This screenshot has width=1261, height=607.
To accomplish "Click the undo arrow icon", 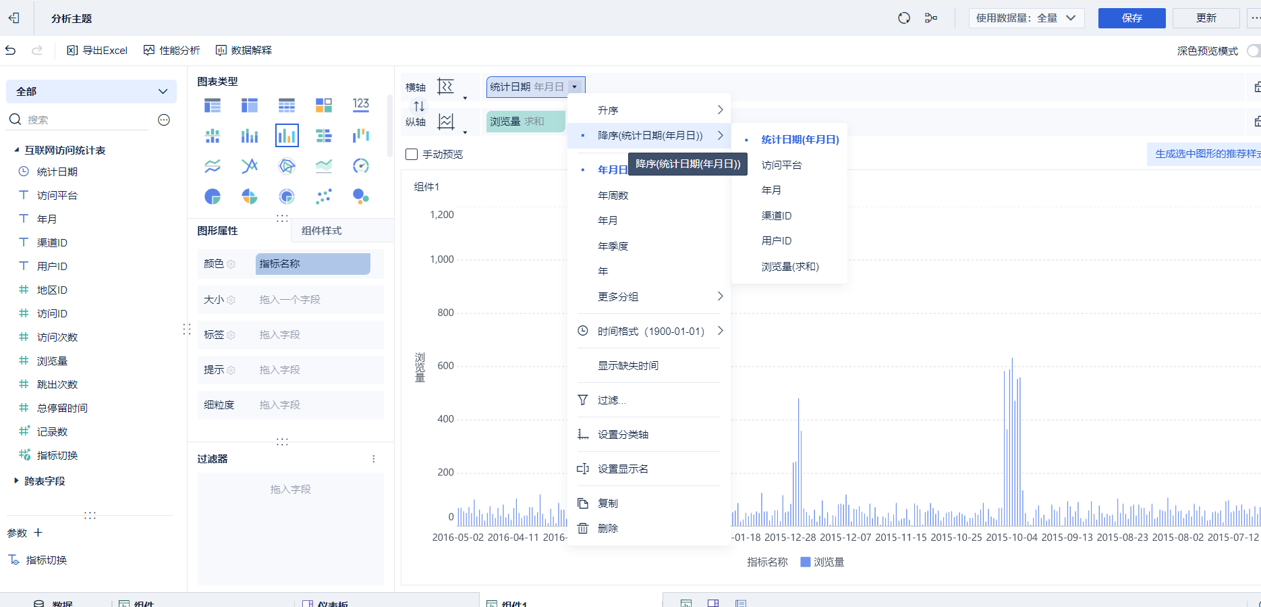I will 10,50.
